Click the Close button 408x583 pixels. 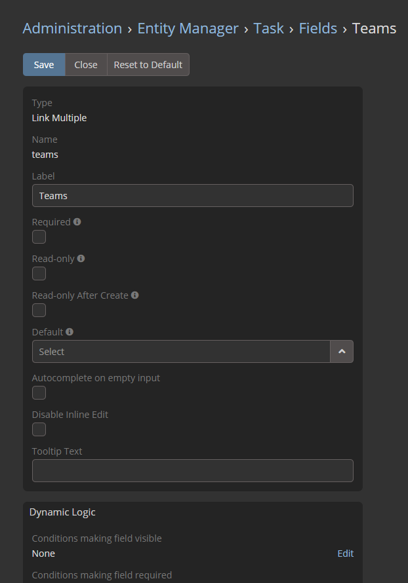point(86,65)
